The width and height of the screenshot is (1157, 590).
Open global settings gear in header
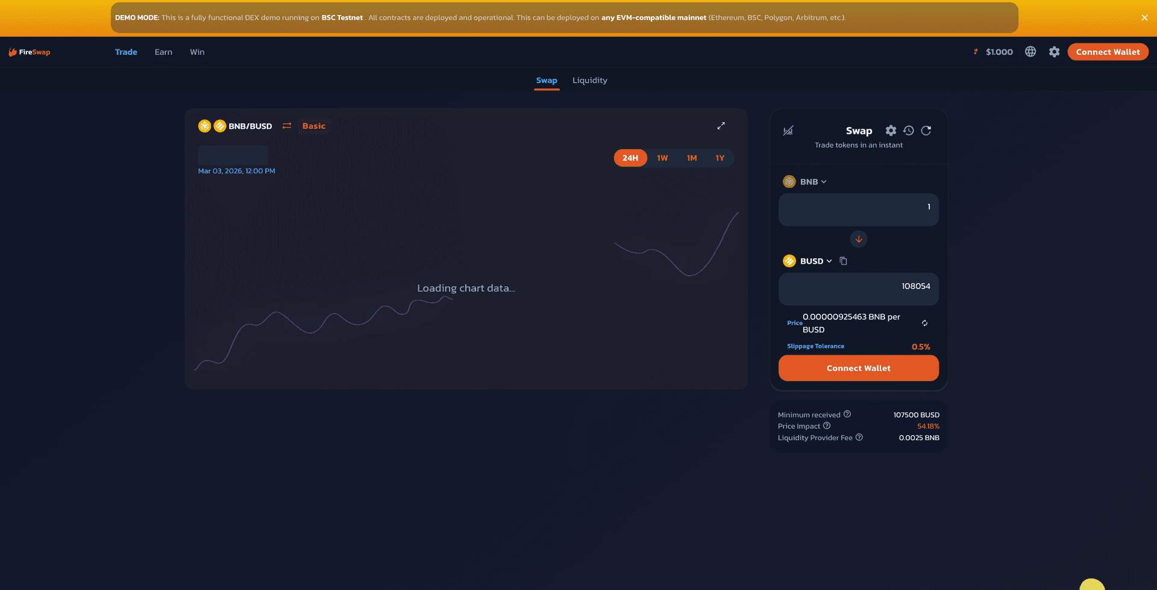[1054, 52]
